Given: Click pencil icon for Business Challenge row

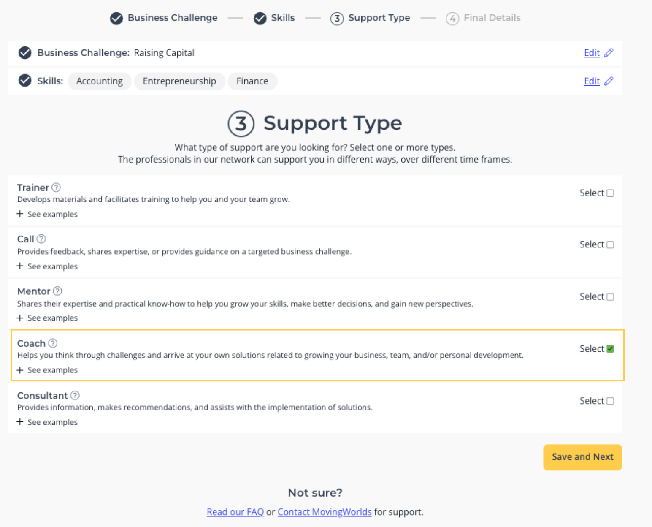Looking at the screenshot, I should pyautogui.click(x=609, y=53).
